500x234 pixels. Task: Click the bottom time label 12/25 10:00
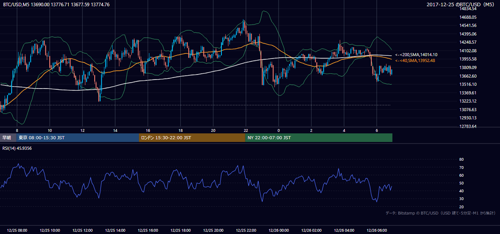pos(50,230)
